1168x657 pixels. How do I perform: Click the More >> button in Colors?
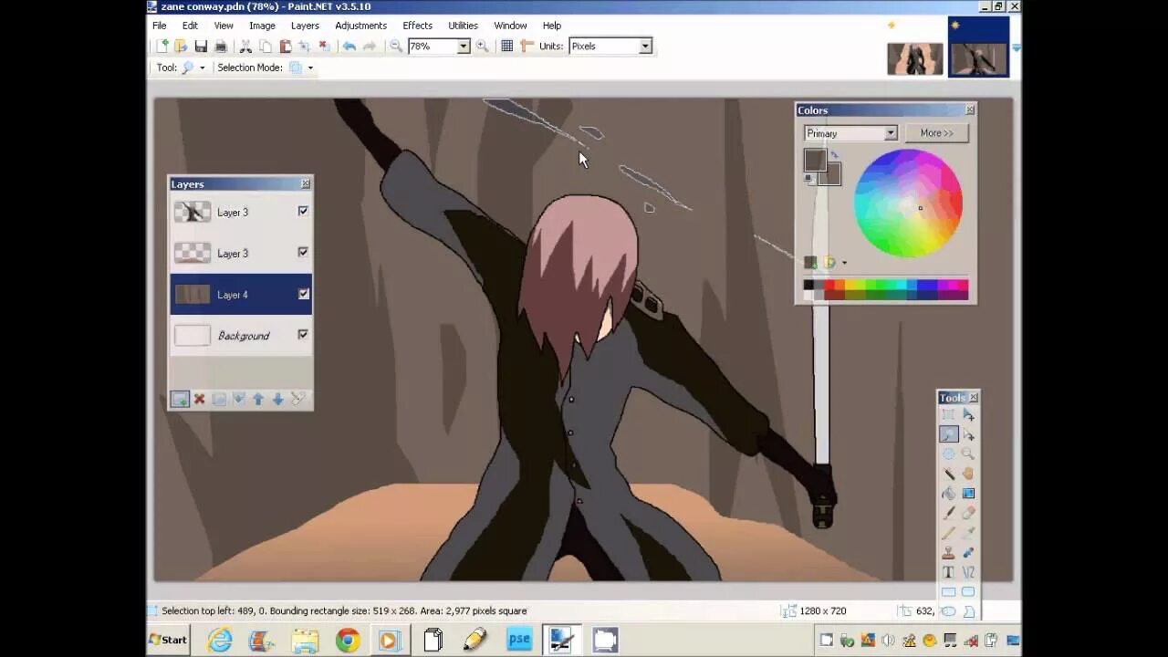point(936,133)
